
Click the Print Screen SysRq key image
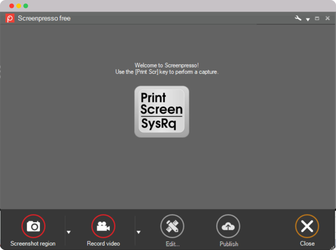click(162, 112)
